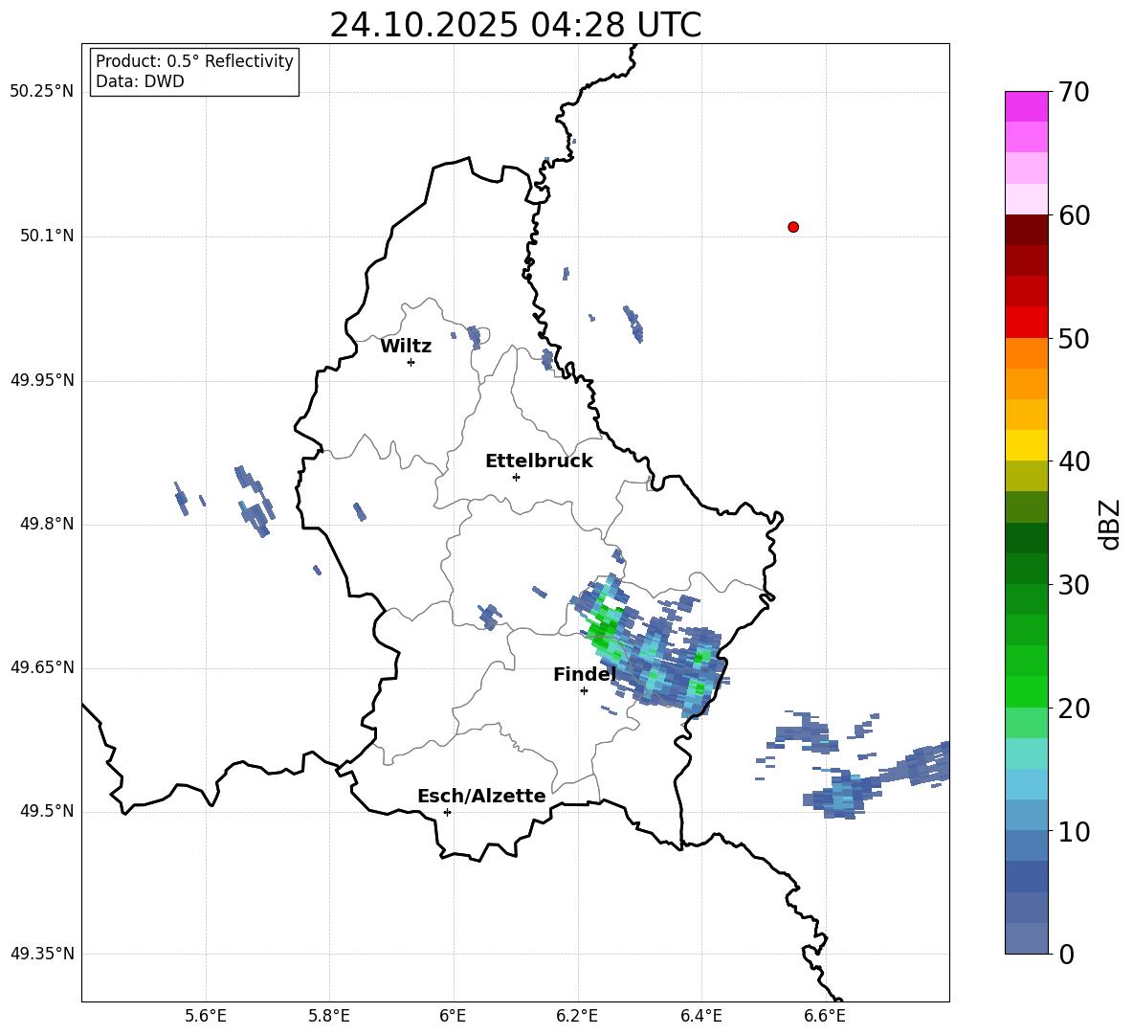Click the 6°E longitude label
The width and height of the screenshot is (1133, 1035).
[453, 1016]
